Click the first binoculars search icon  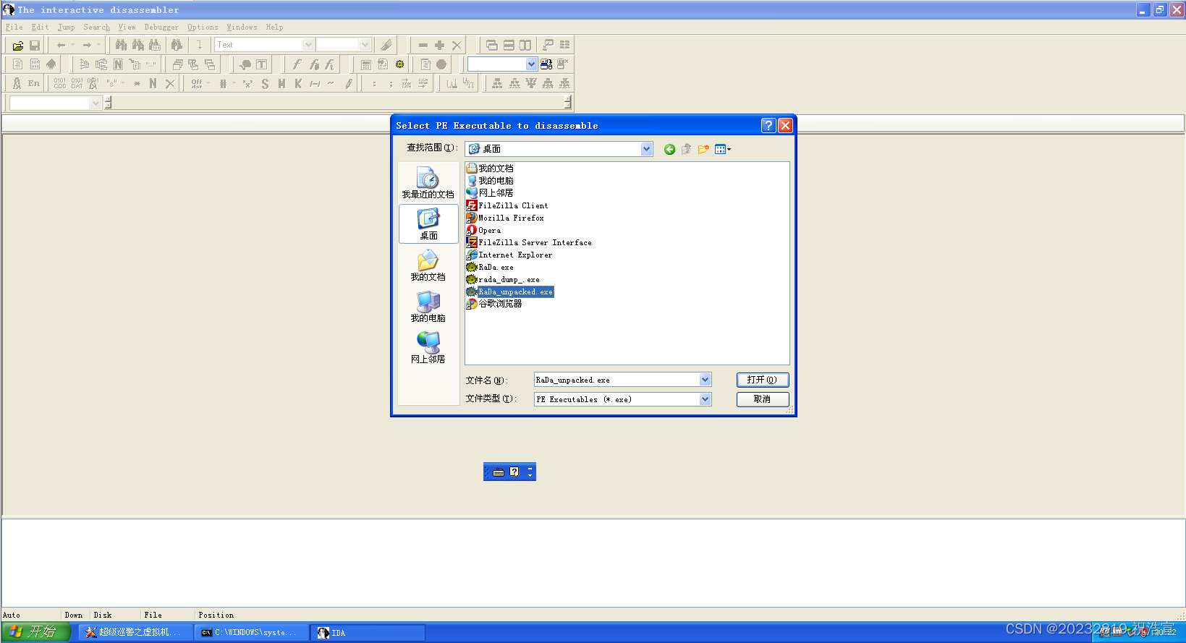point(122,45)
